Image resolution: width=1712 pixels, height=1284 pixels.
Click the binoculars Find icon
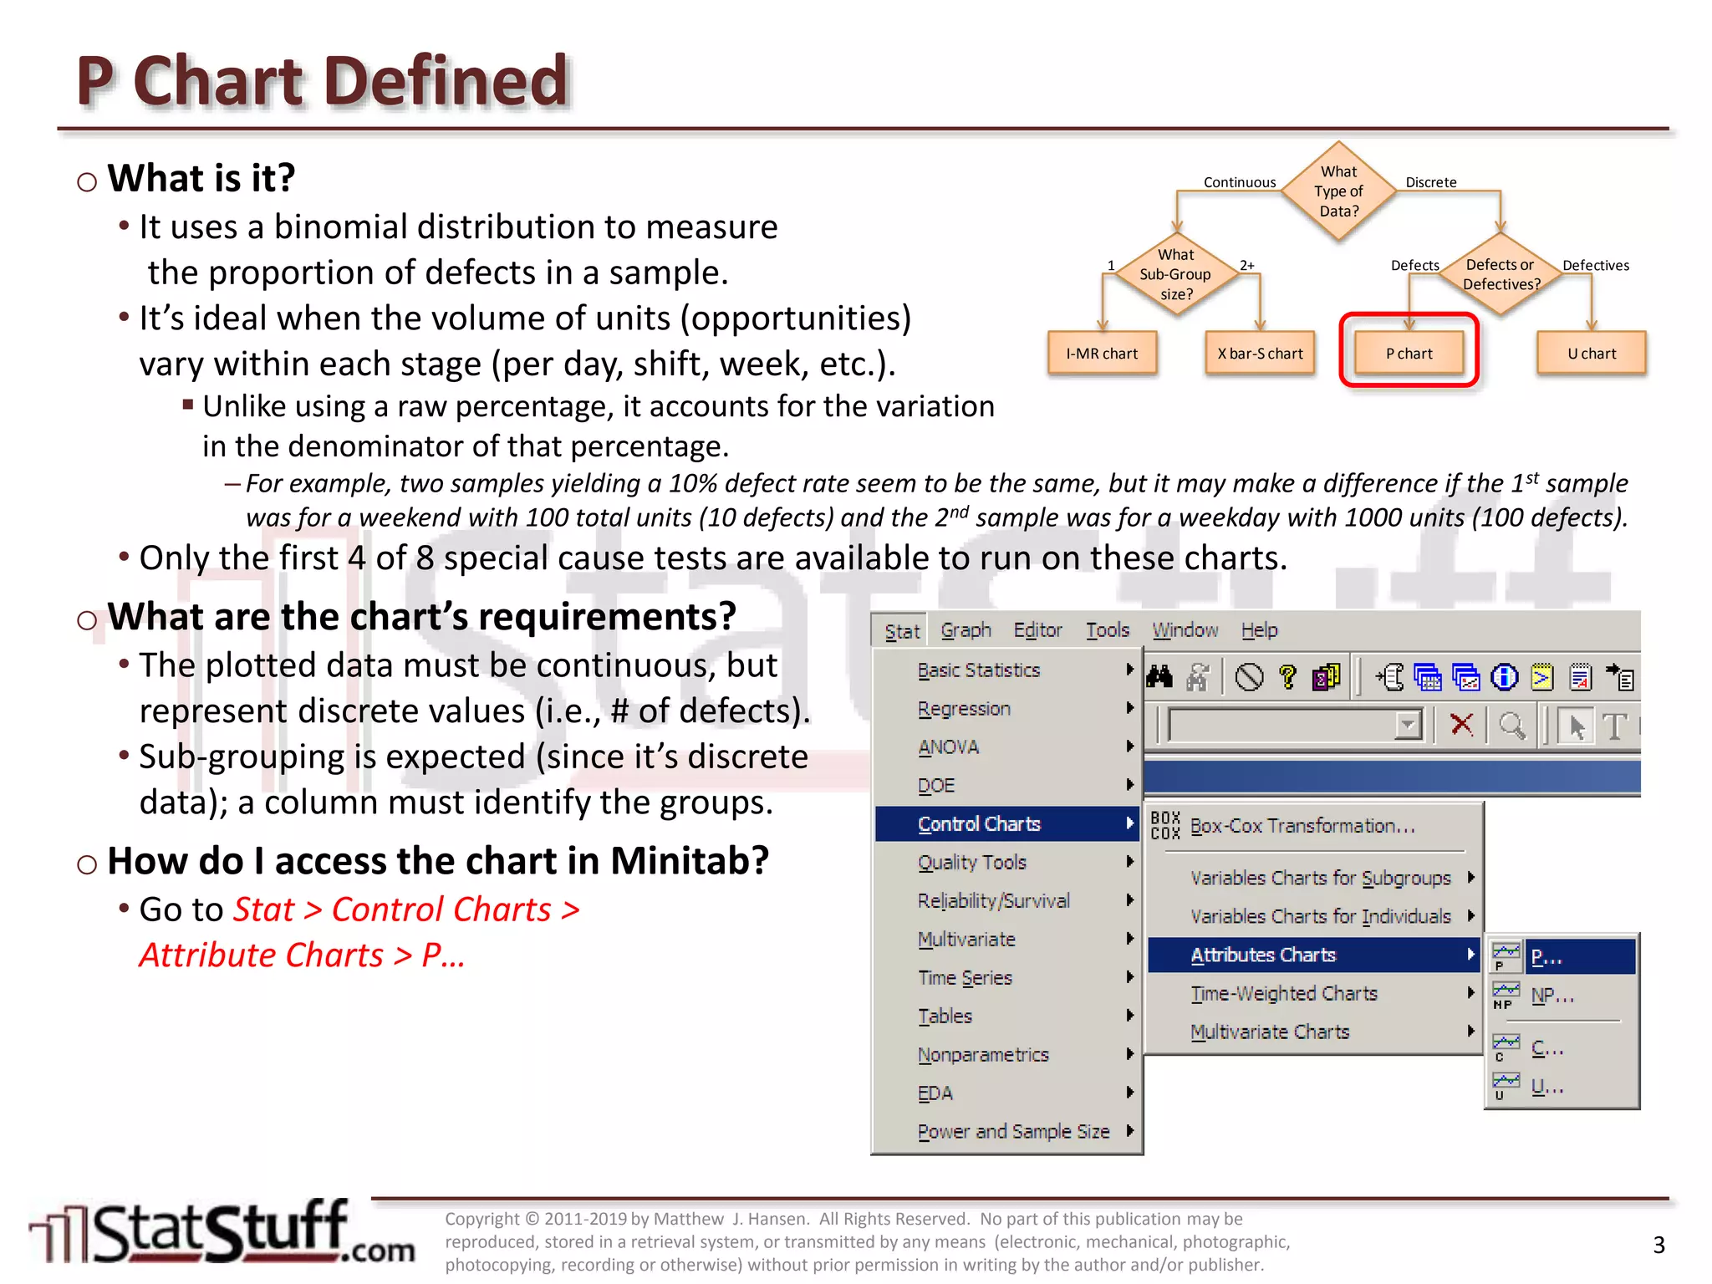point(1159,676)
